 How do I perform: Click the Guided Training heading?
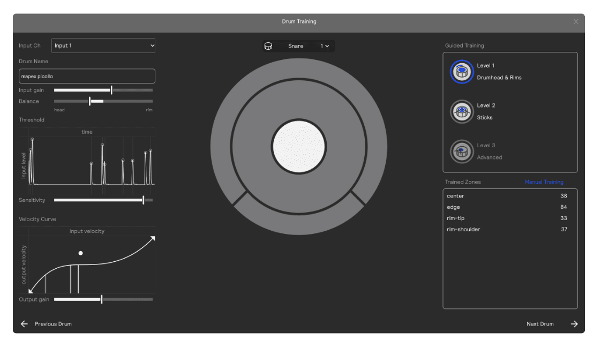[464, 46]
